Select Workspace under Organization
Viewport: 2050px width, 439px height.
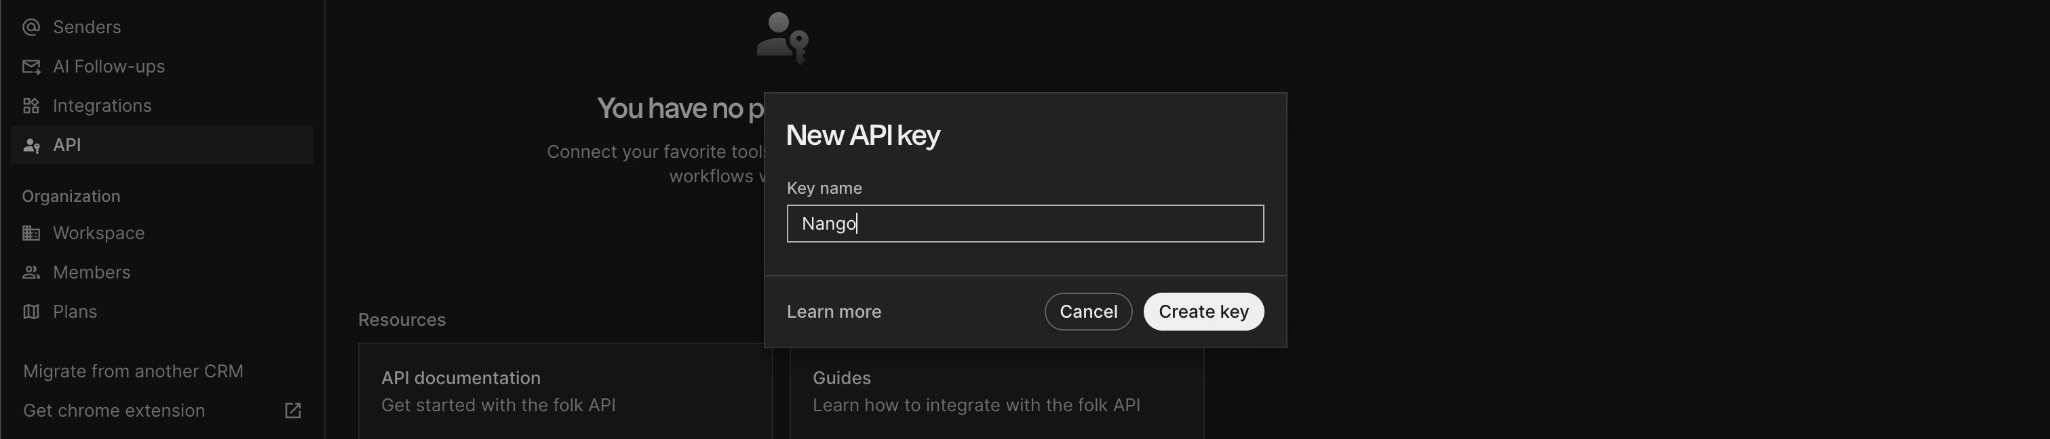(98, 233)
